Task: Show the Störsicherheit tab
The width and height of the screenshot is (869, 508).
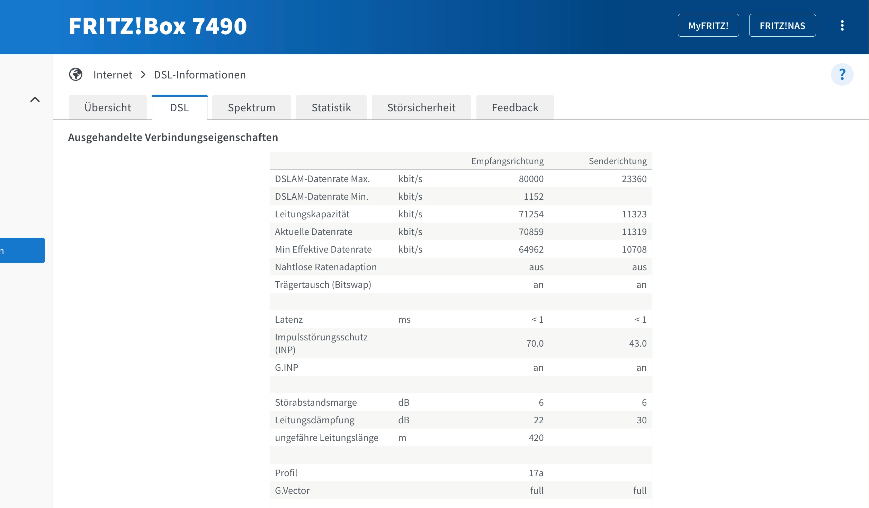Action: click(x=421, y=107)
